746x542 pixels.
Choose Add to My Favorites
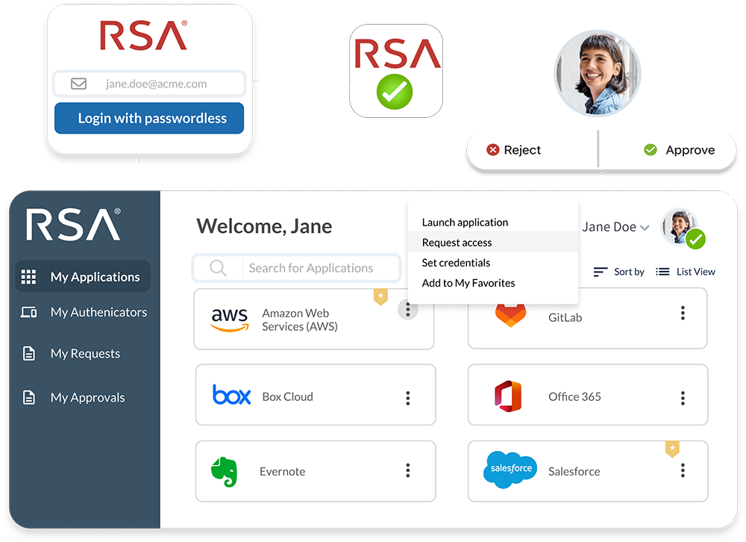tap(493, 283)
